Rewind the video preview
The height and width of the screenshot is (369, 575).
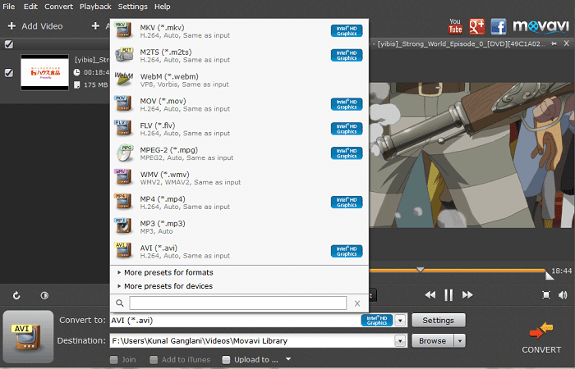click(x=430, y=295)
